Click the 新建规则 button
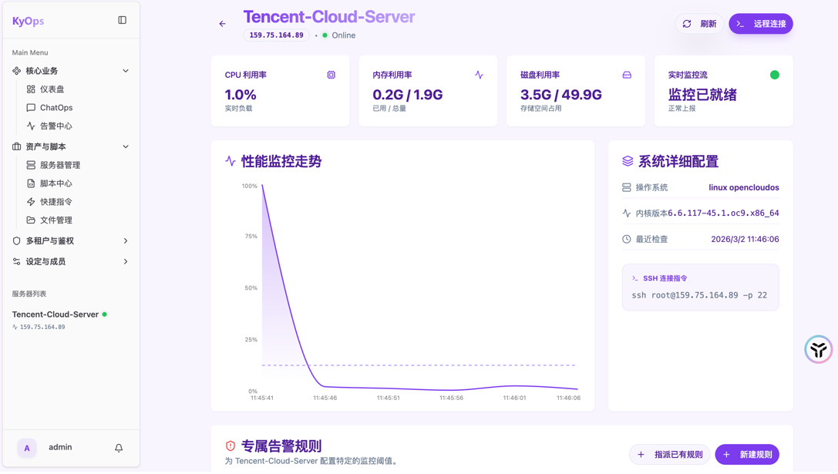Image resolution: width=838 pixels, height=474 pixels. pyautogui.click(x=746, y=455)
